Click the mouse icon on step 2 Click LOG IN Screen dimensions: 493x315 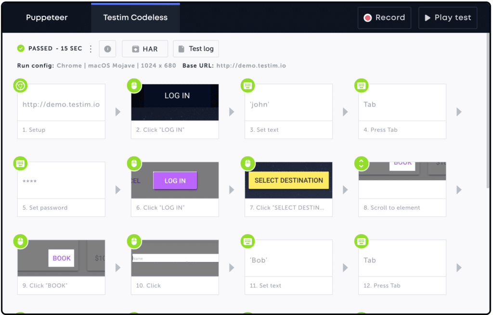coord(134,86)
